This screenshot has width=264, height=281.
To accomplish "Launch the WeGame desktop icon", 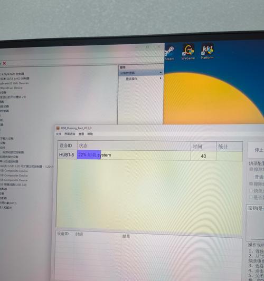I will tap(188, 52).
